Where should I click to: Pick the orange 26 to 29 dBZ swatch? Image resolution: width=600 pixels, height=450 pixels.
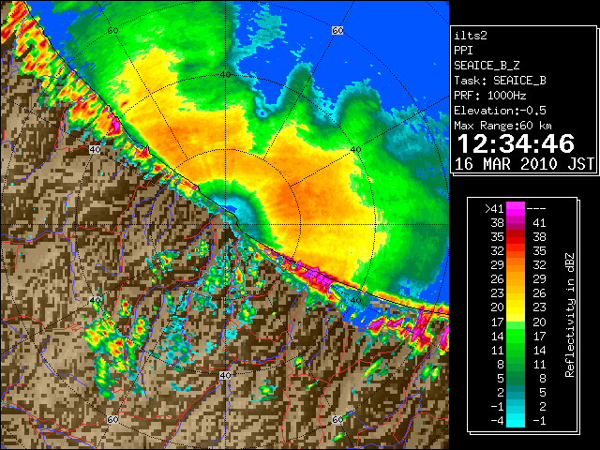pos(516,279)
